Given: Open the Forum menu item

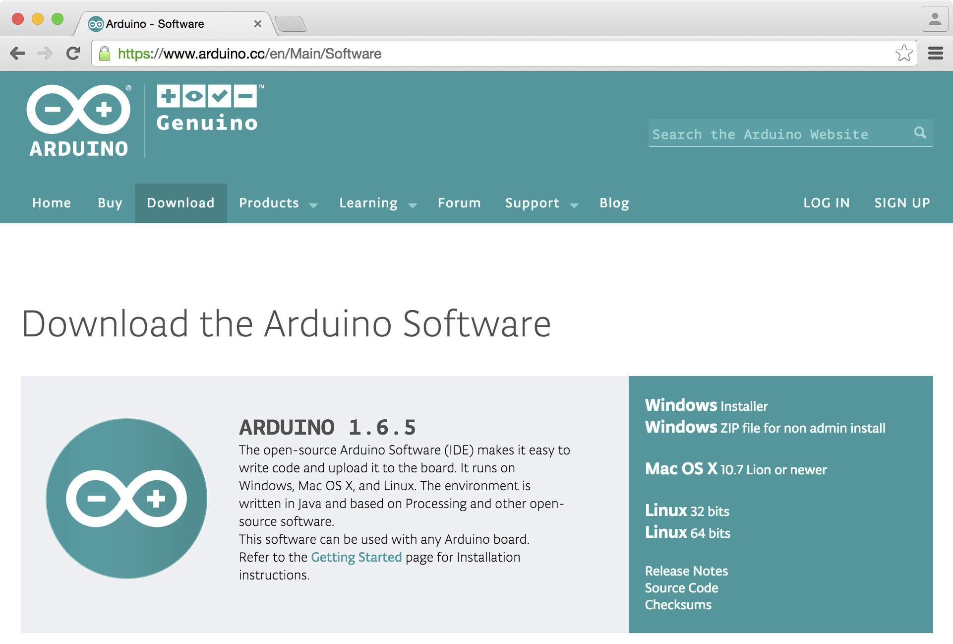Looking at the screenshot, I should click(459, 203).
